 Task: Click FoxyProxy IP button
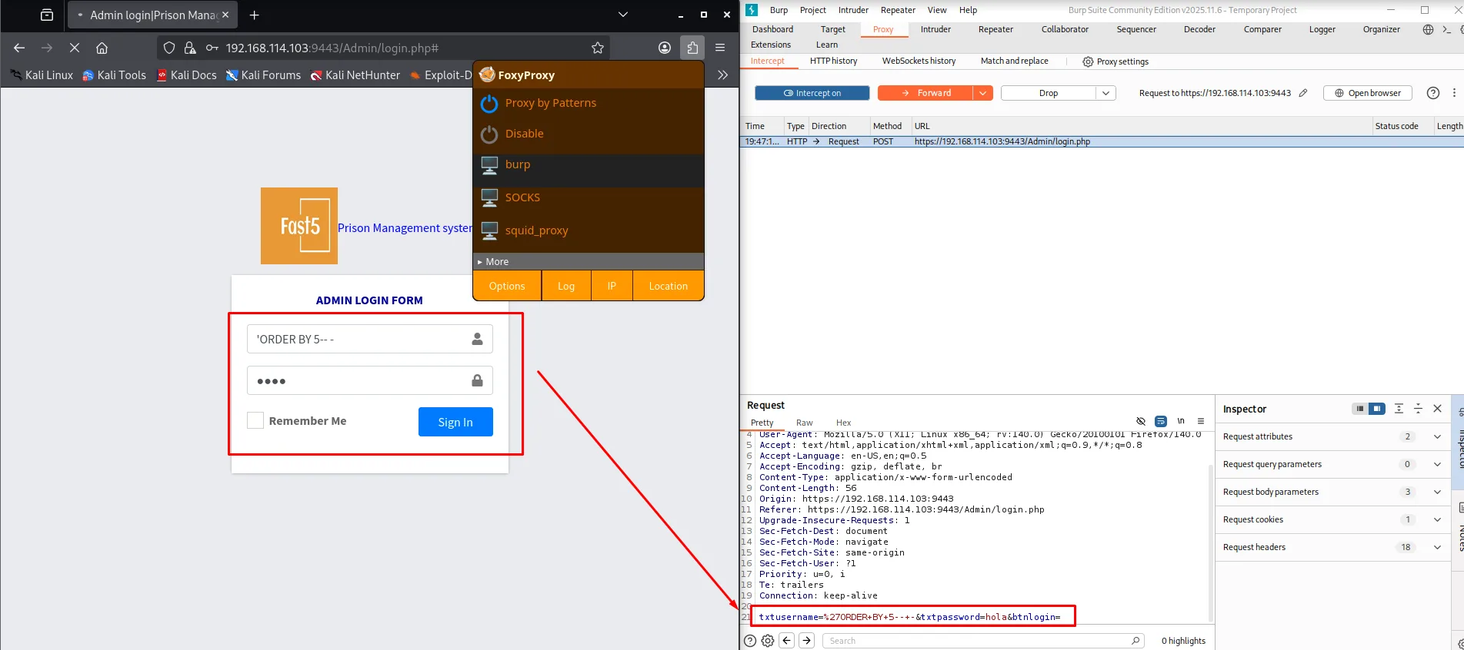click(x=612, y=286)
